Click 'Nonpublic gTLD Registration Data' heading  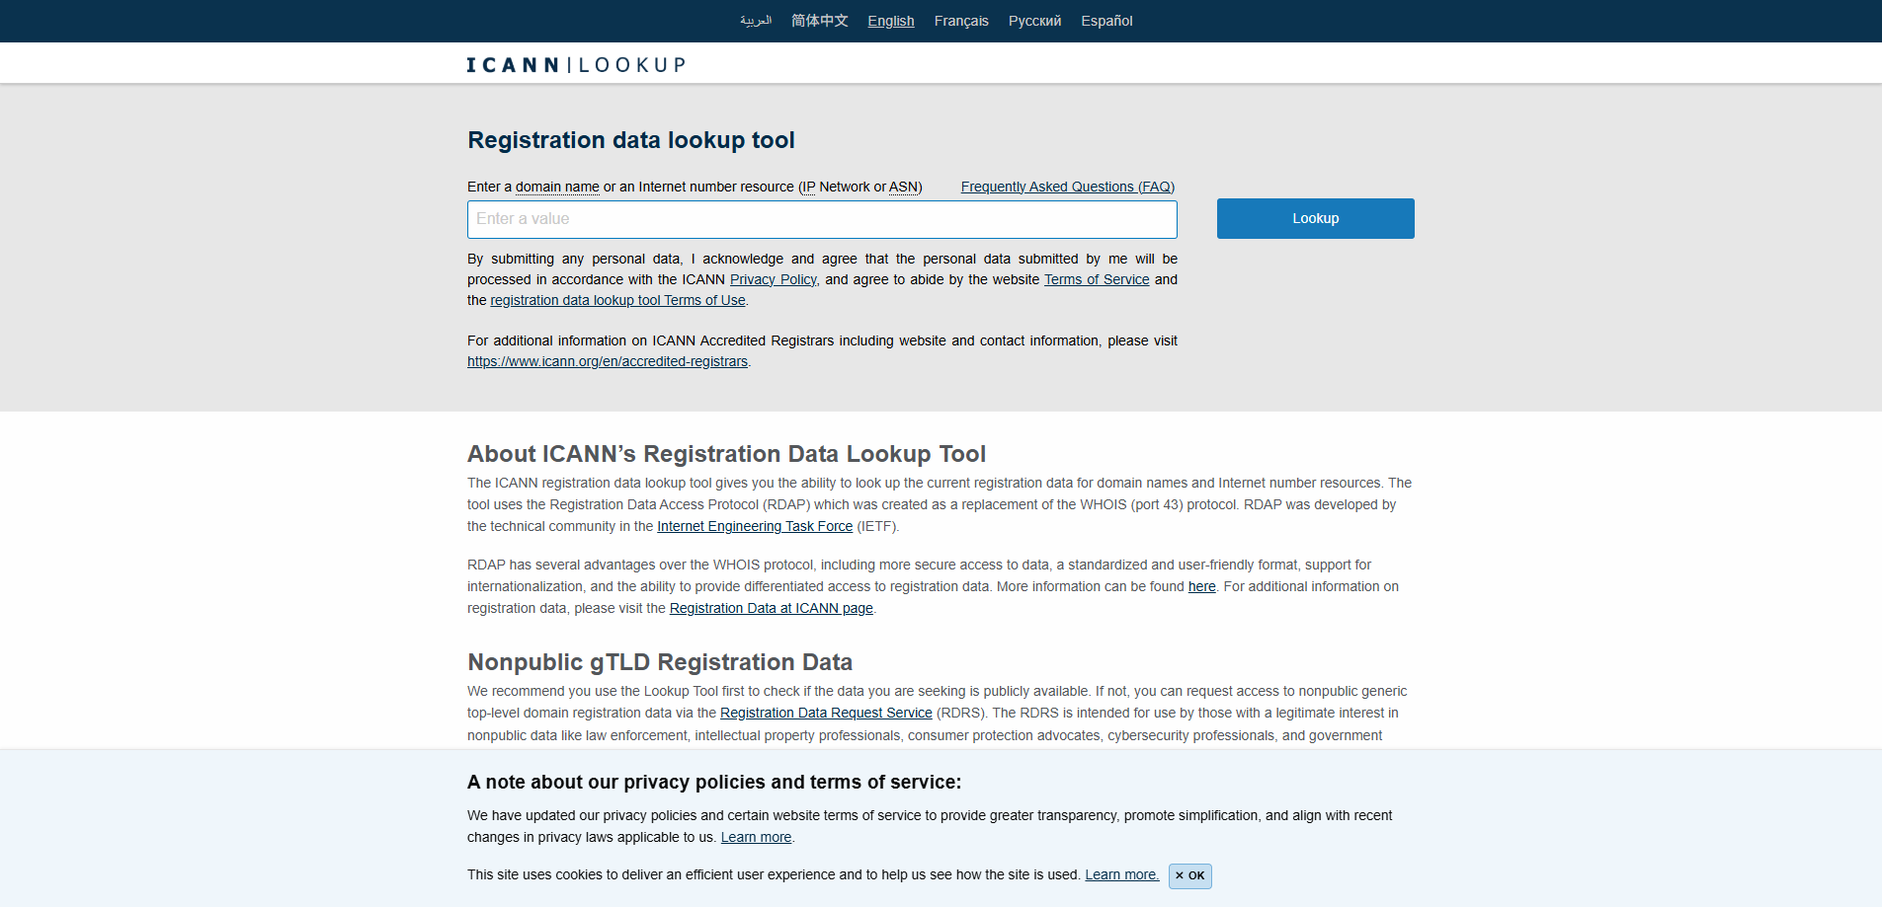tap(660, 662)
